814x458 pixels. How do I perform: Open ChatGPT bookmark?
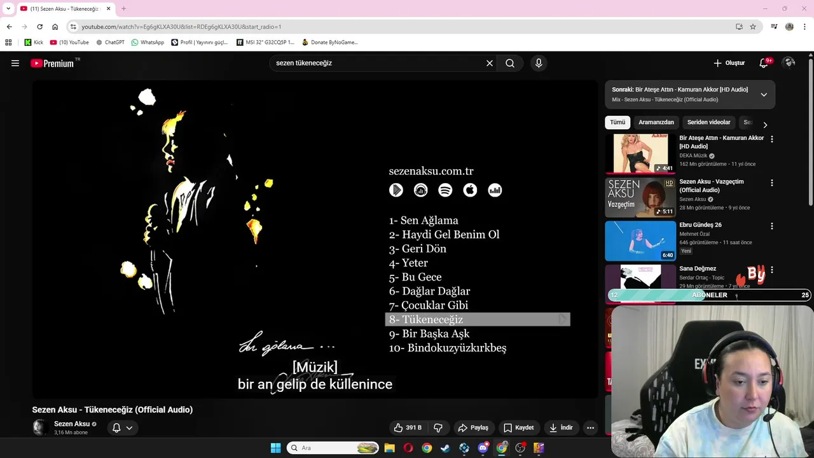(x=109, y=43)
